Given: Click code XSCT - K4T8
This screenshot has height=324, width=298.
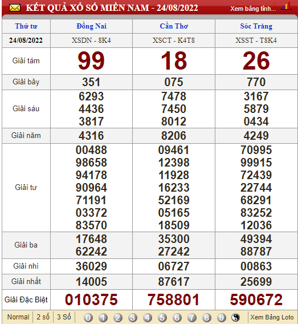Looking at the screenshot, I should click(174, 40).
